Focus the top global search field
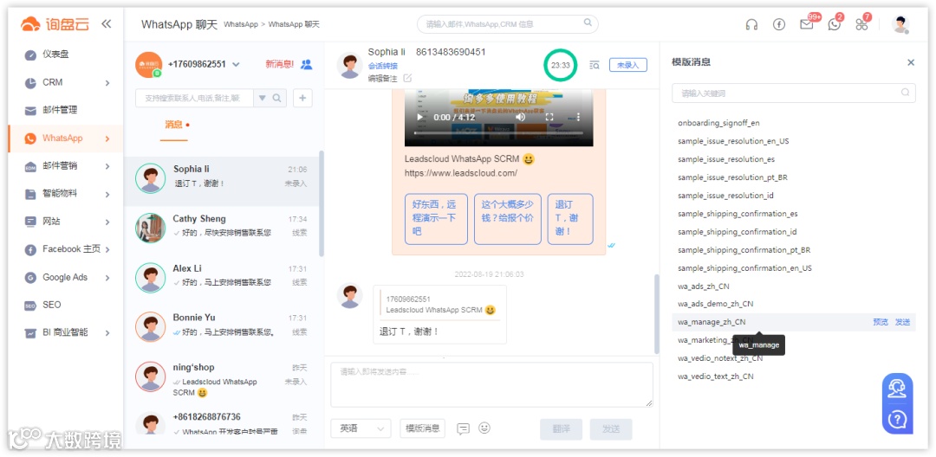The height and width of the screenshot is (457, 936). (x=507, y=24)
